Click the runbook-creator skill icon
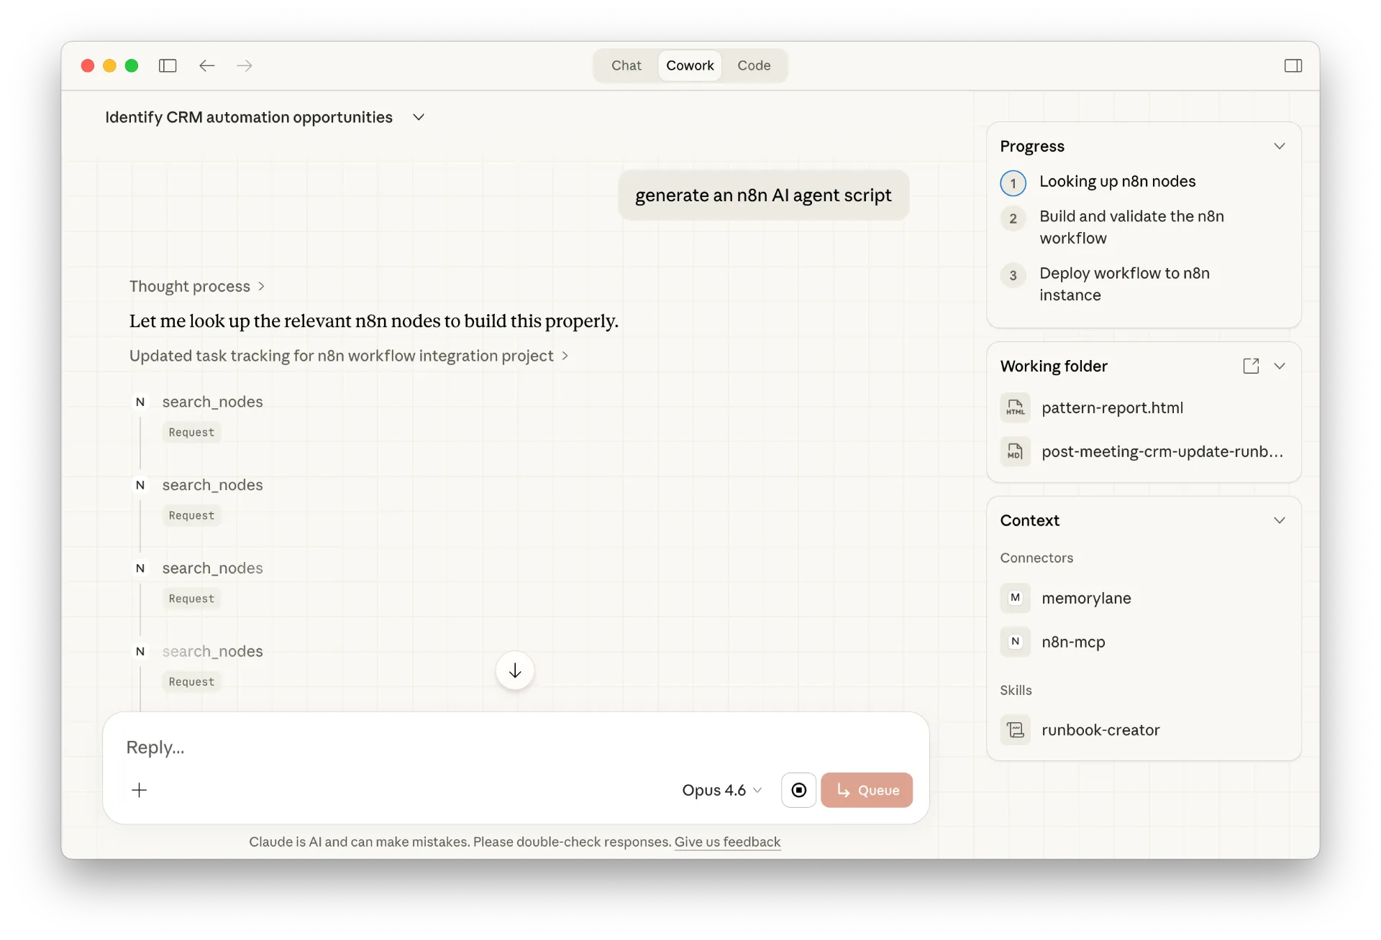1381x940 pixels. click(1015, 729)
